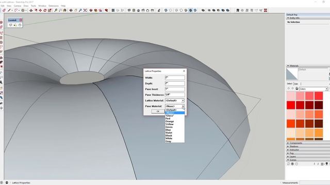Close the Lattice Properties dialog
This screenshot has width=330, height=185.
184,71
